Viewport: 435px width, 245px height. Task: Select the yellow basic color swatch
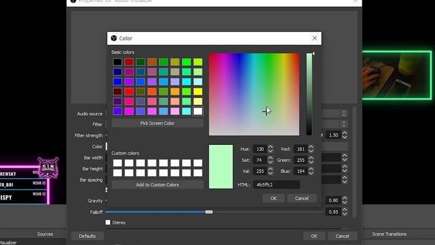pyautogui.click(x=198, y=91)
